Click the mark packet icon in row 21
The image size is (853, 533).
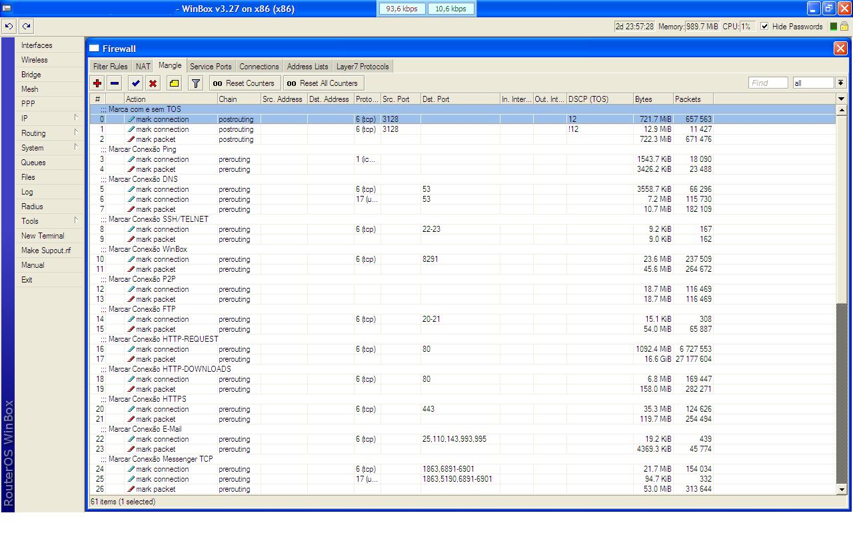coord(131,419)
